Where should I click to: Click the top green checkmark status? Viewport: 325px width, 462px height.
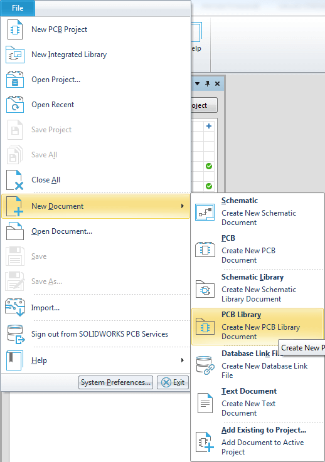tap(209, 166)
